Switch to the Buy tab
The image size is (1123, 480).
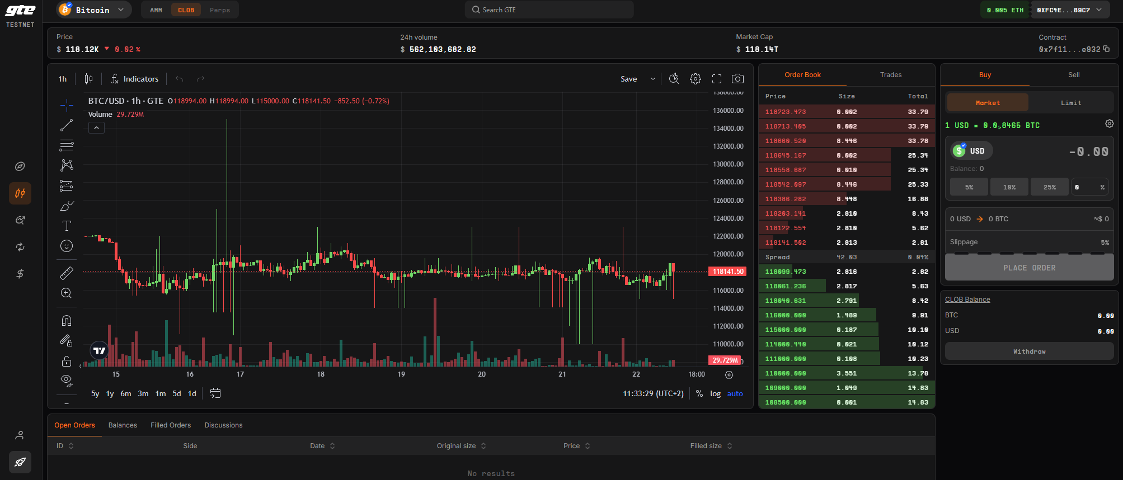click(x=985, y=75)
